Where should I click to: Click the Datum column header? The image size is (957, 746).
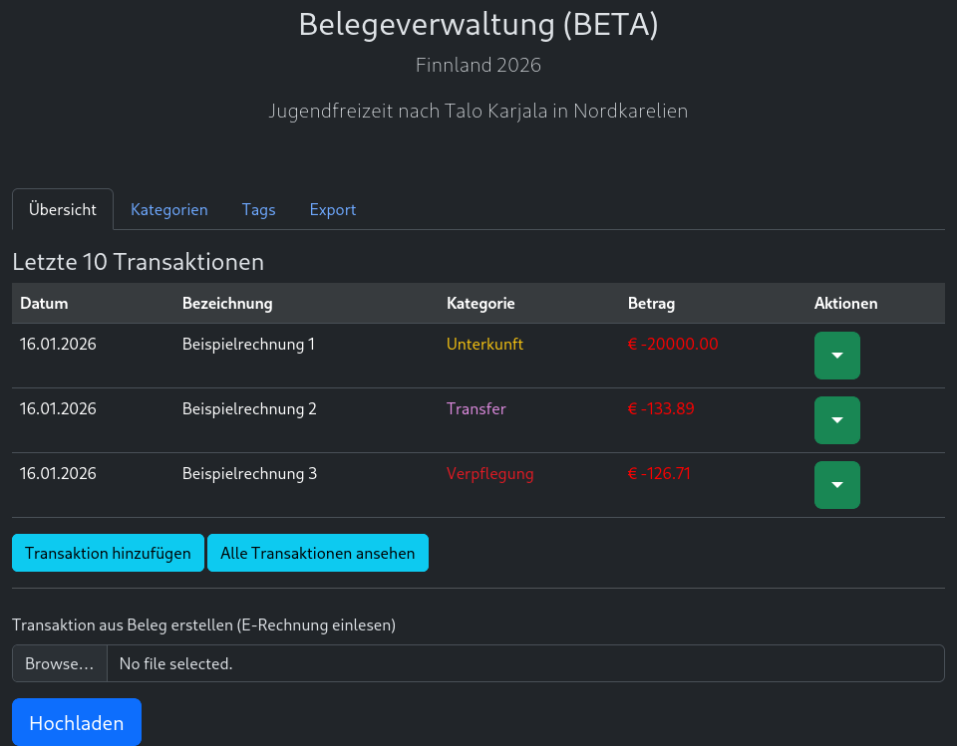(x=44, y=304)
